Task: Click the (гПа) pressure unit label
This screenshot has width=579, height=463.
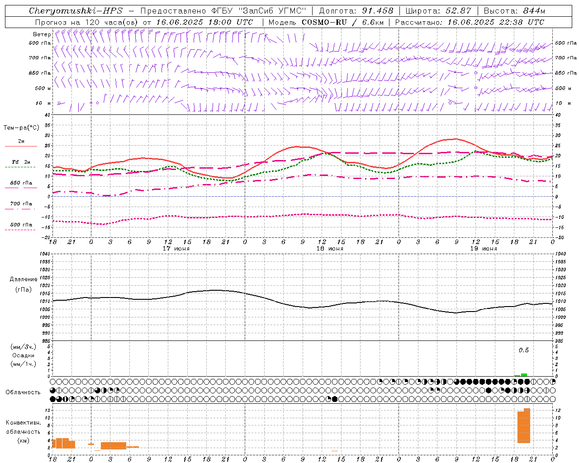Action: (x=23, y=289)
